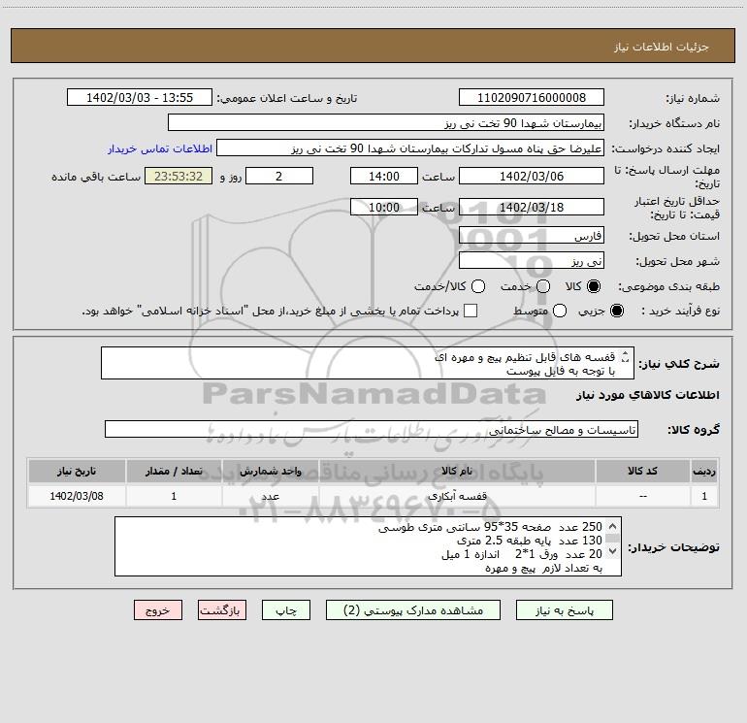Open مشاهده مدارک پیوستی (2) attachments
747x723 pixels.
(413, 610)
